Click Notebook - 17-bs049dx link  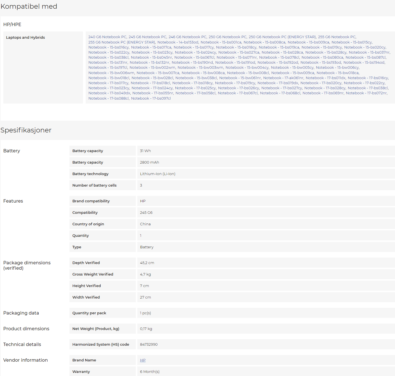pyautogui.click(x=109, y=93)
